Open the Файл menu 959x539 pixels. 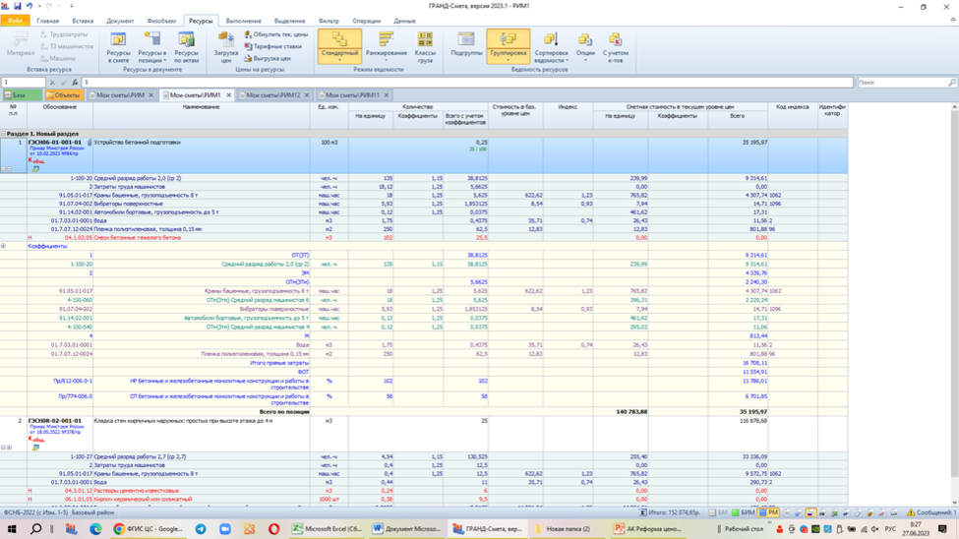coord(15,21)
